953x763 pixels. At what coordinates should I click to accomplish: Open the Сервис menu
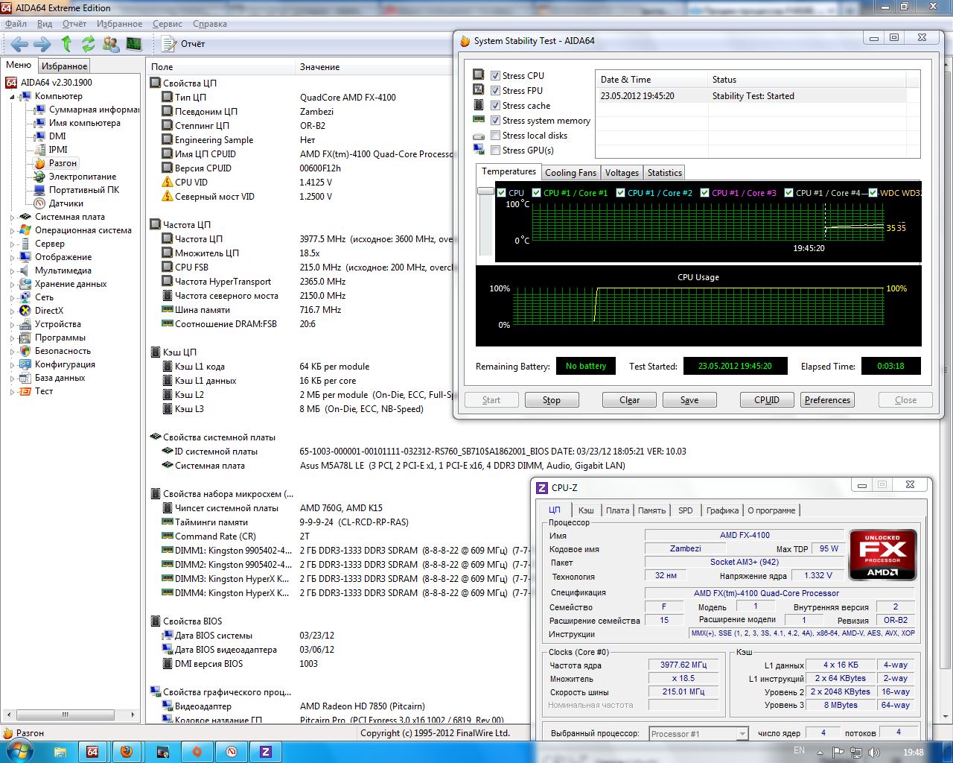(167, 24)
